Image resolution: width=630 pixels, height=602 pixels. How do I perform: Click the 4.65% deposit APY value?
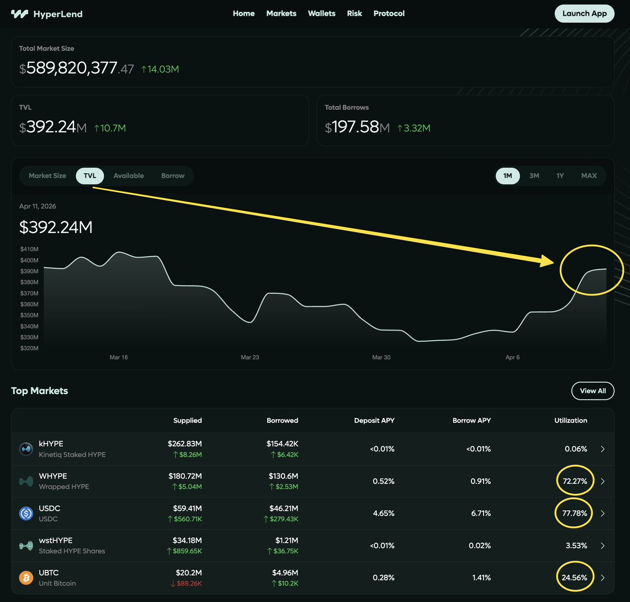[384, 513]
